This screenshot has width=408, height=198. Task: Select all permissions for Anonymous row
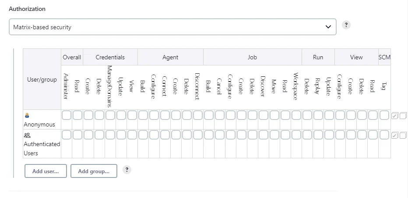394,115
